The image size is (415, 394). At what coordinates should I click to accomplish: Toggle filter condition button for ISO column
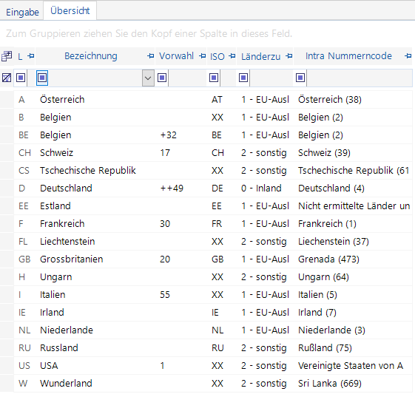pyautogui.click(x=214, y=78)
